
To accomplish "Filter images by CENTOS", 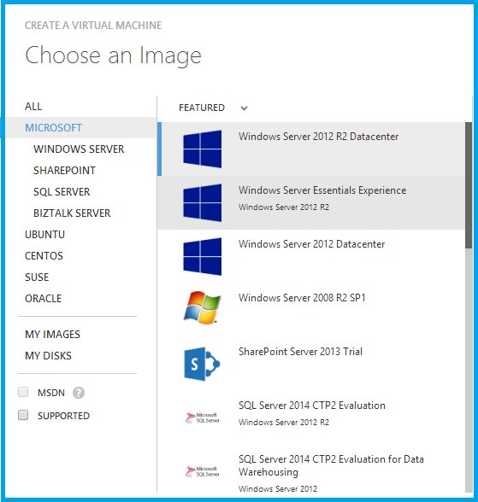I will tap(44, 256).
